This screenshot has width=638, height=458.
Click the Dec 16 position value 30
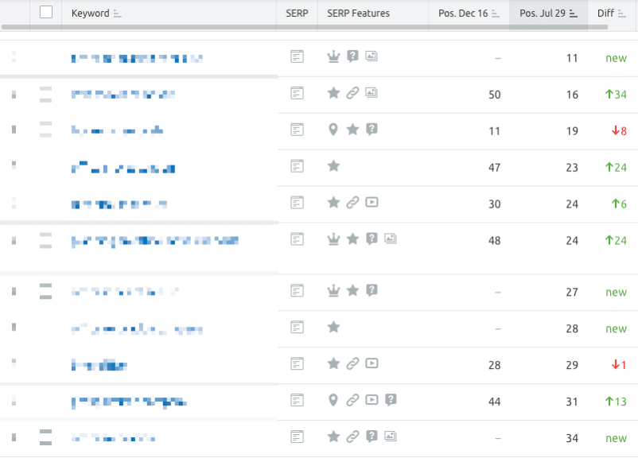[494, 204]
